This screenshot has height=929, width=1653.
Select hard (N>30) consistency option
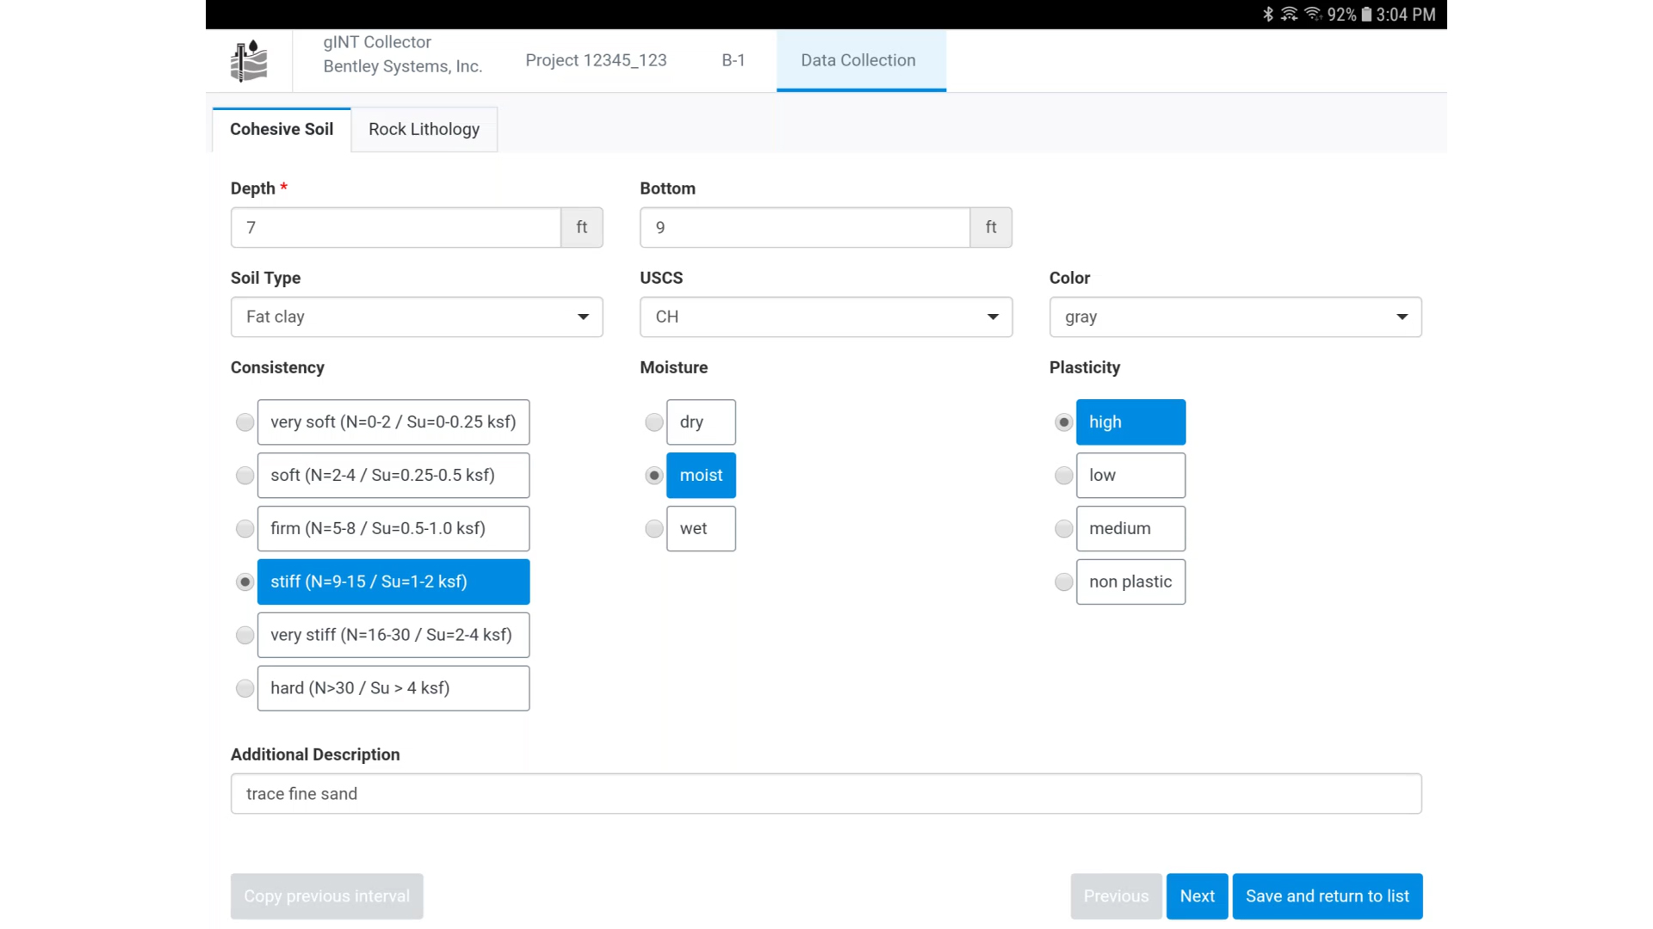pyautogui.click(x=245, y=688)
